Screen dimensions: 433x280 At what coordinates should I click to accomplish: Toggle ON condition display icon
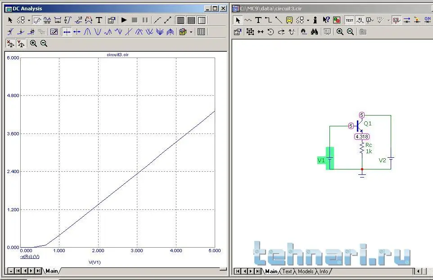(428, 20)
